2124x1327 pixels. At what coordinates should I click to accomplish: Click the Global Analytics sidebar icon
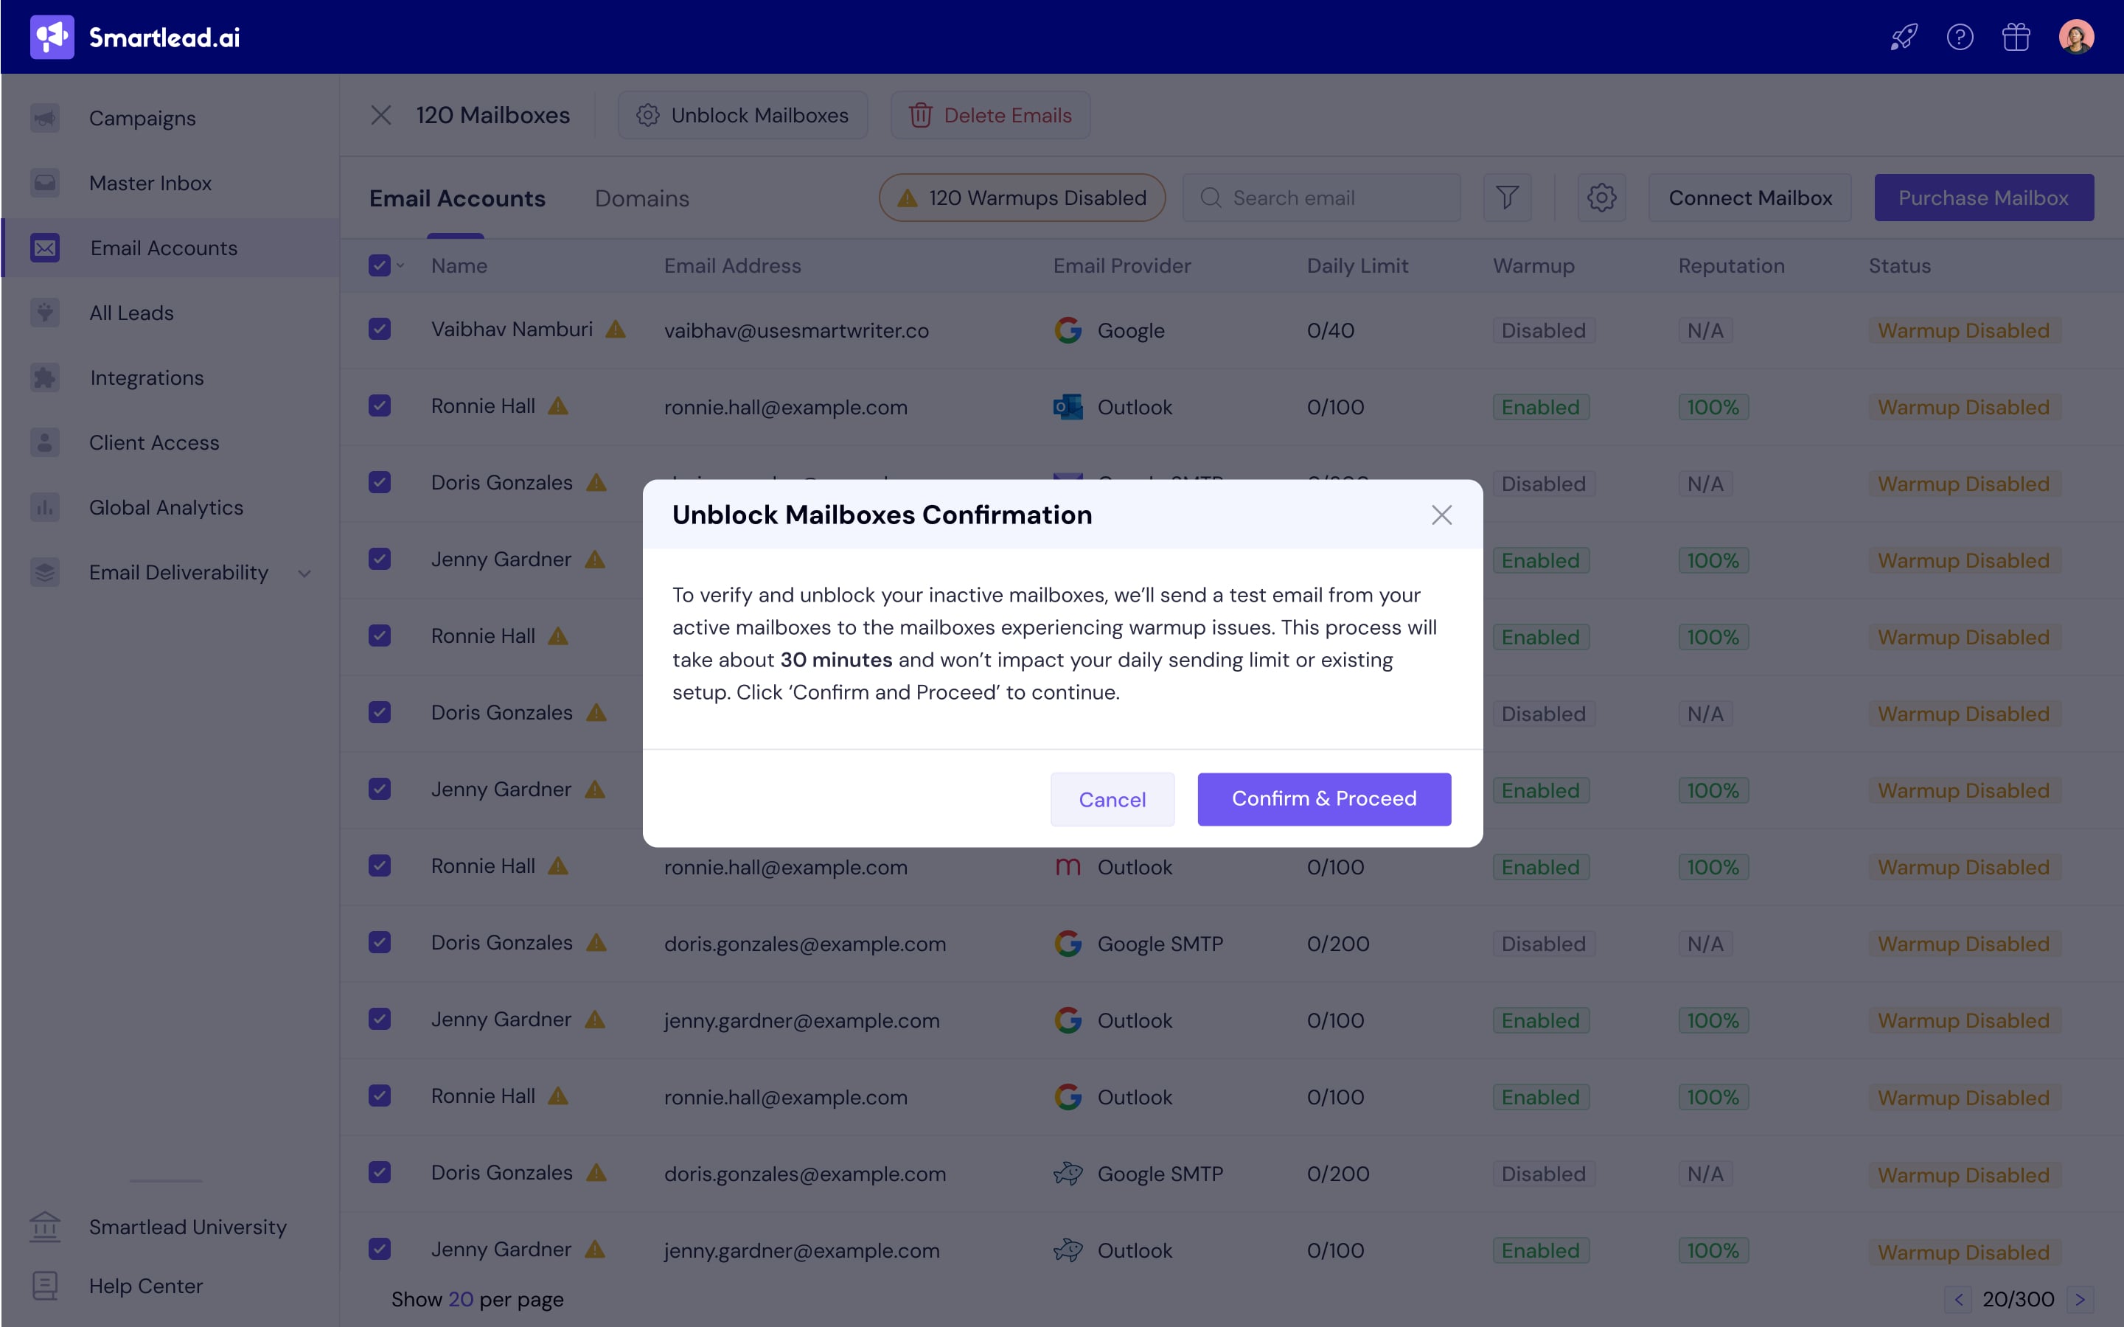(x=45, y=507)
